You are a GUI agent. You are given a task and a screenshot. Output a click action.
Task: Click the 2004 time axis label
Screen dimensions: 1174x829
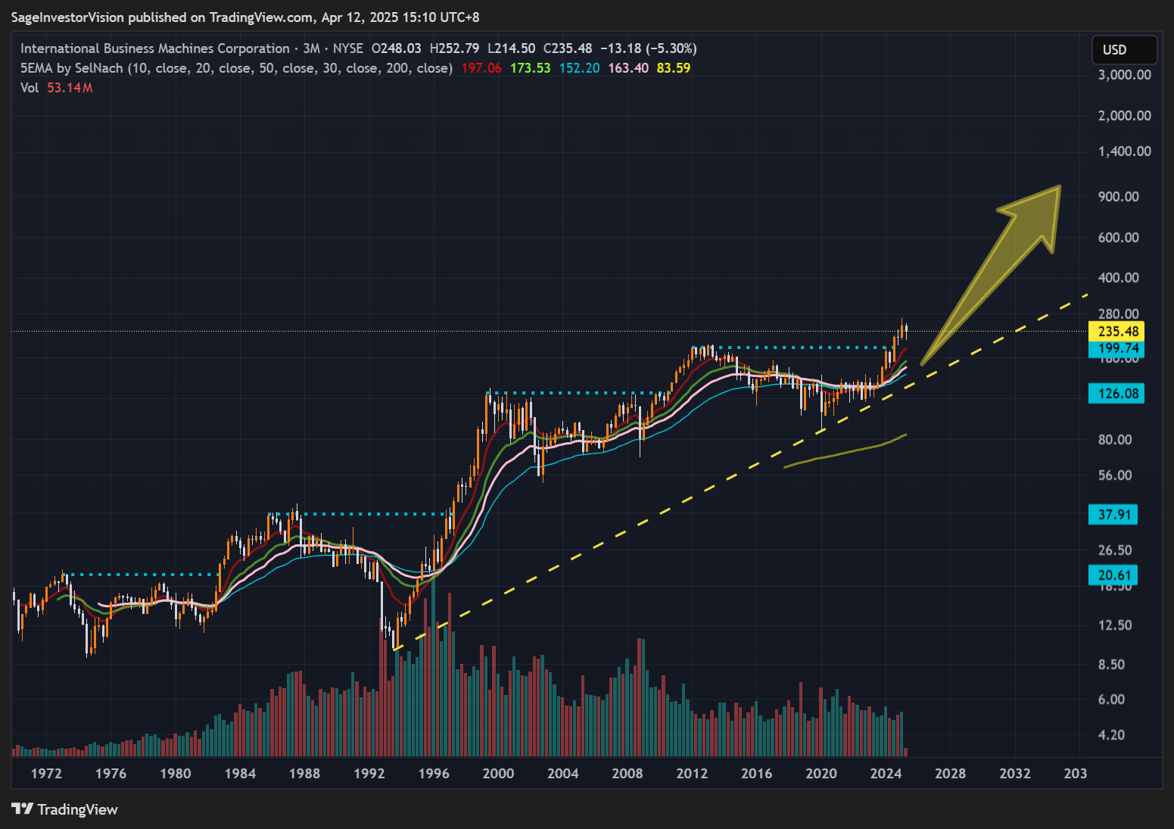tap(563, 774)
